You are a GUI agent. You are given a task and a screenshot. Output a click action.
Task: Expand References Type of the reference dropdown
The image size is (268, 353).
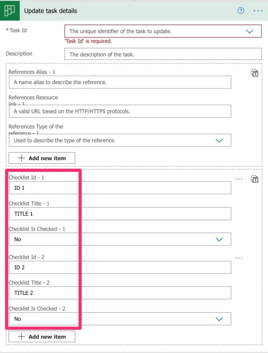219,141
